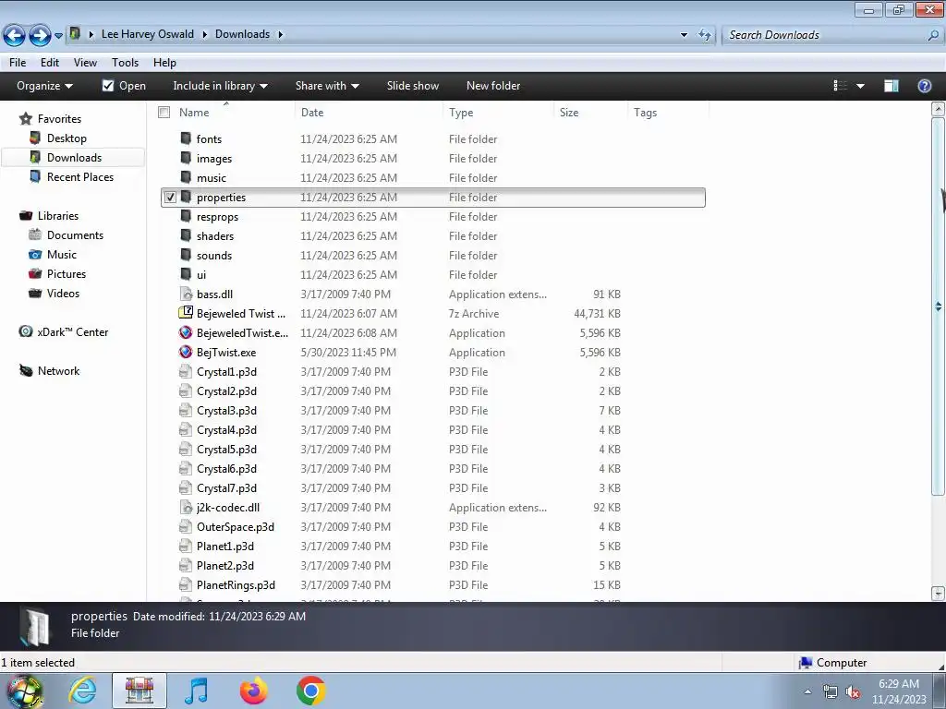Toggle the select-all checkbox in header
946x709 pixels.
point(164,112)
